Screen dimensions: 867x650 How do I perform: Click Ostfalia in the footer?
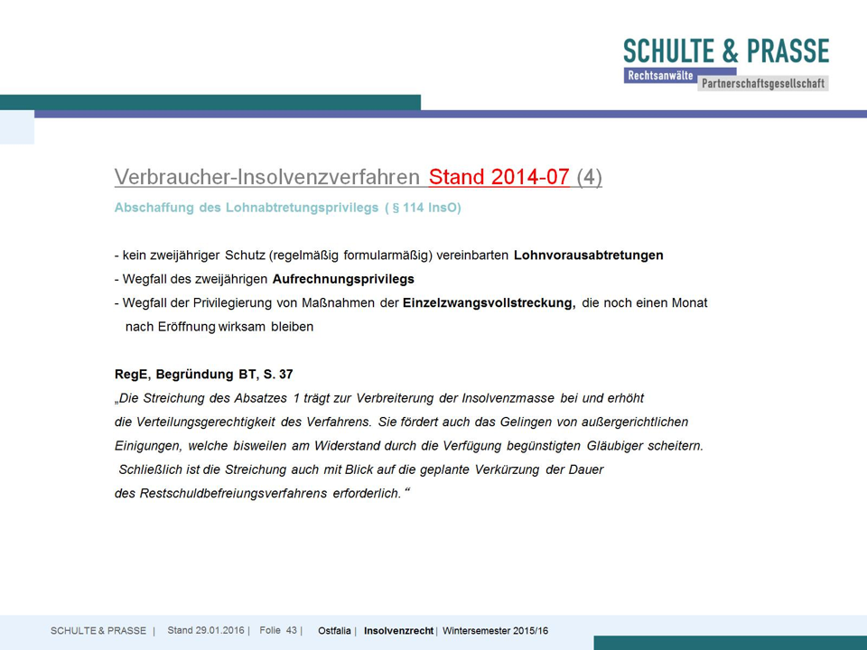click(334, 631)
